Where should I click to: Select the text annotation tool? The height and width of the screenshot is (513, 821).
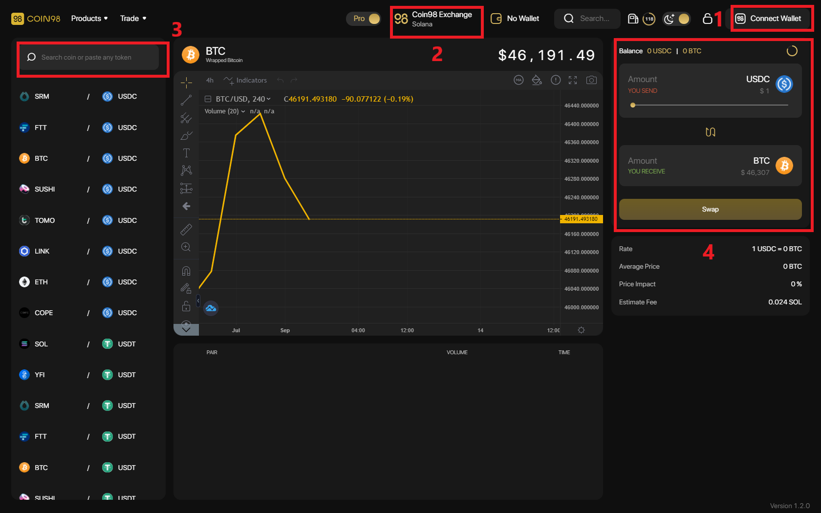click(x=186, y=153)
